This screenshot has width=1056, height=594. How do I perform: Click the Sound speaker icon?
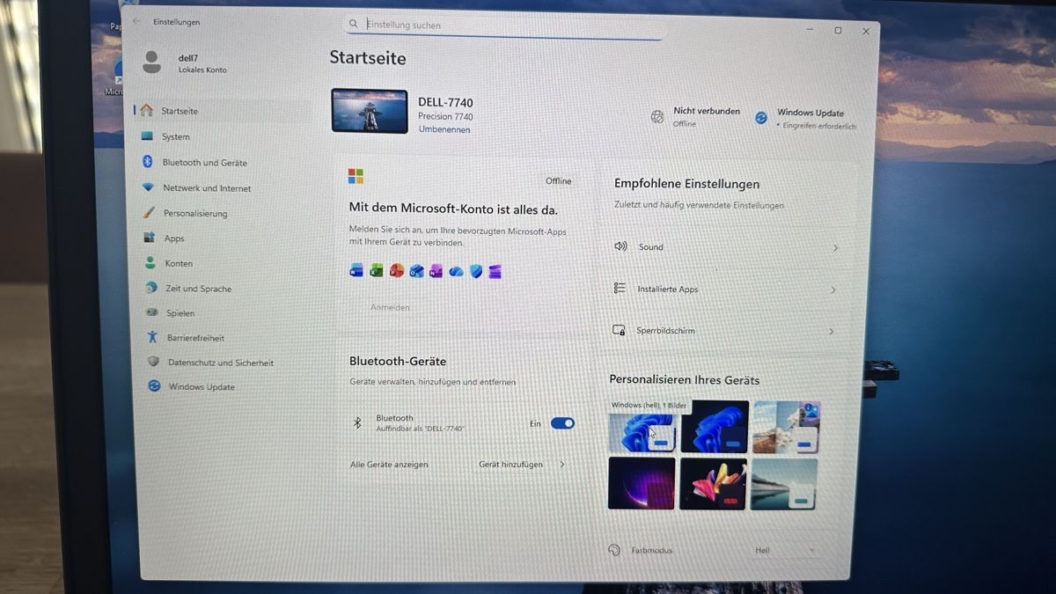(x=620, y=246)
